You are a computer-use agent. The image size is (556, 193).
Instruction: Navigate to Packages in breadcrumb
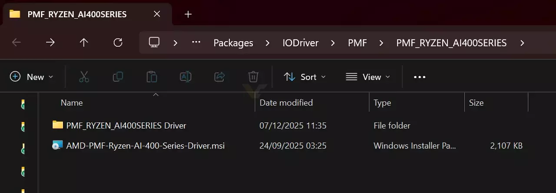click(x=233, y=43)
